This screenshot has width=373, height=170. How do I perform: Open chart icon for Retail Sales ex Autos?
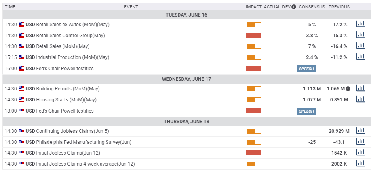pyautogui.click(x=360, y=24)
